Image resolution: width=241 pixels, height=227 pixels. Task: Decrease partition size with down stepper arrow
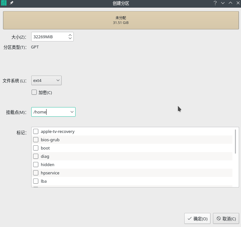tap(70, 38)
